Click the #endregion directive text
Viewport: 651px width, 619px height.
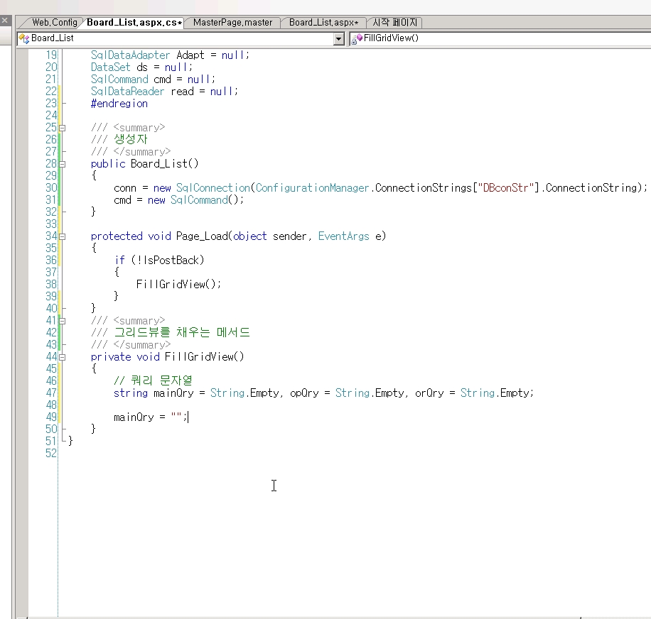[119, 104]
